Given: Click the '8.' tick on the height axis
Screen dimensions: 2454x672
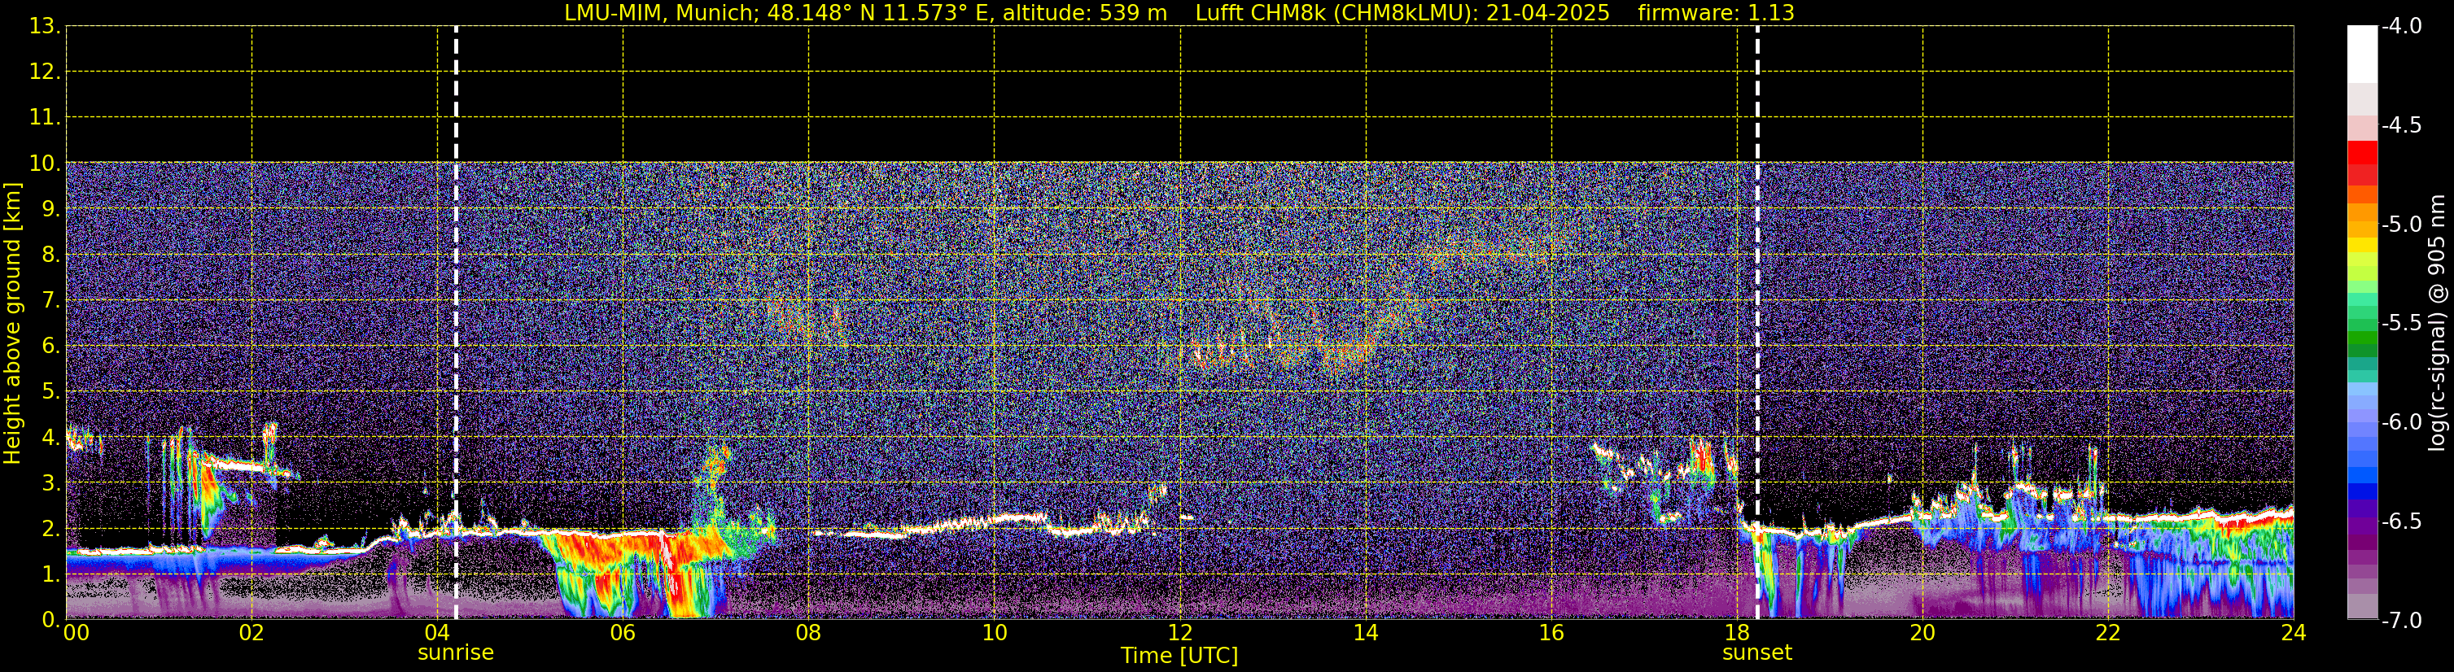Looking at the screenshot, I should [50, 255].
